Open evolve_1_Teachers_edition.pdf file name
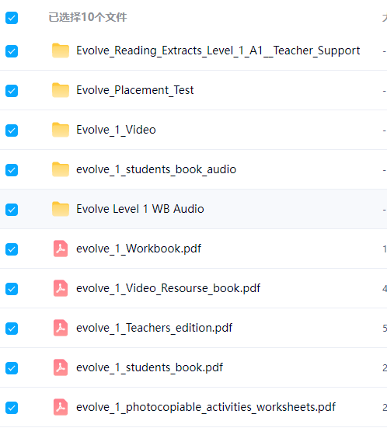This screenshot has width=387, height=428. (x=155, y=328)
